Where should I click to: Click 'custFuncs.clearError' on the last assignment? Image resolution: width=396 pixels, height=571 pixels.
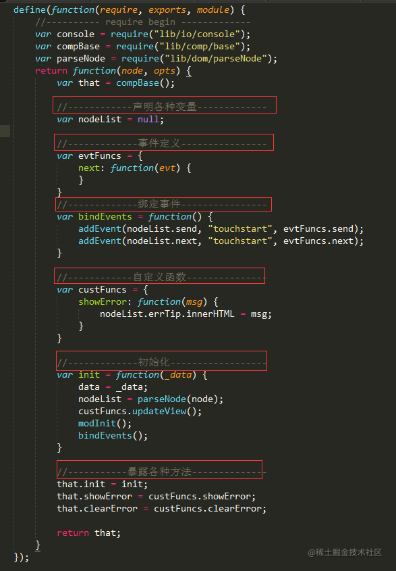tap(208, 509)
